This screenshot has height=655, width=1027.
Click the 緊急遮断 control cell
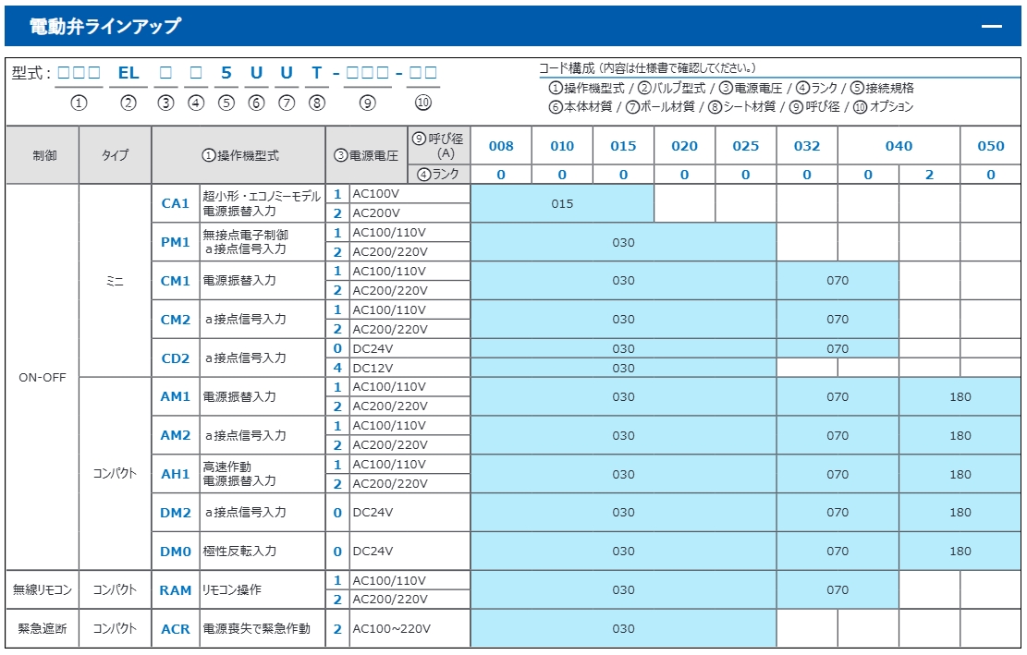click(x=43, y=629)
